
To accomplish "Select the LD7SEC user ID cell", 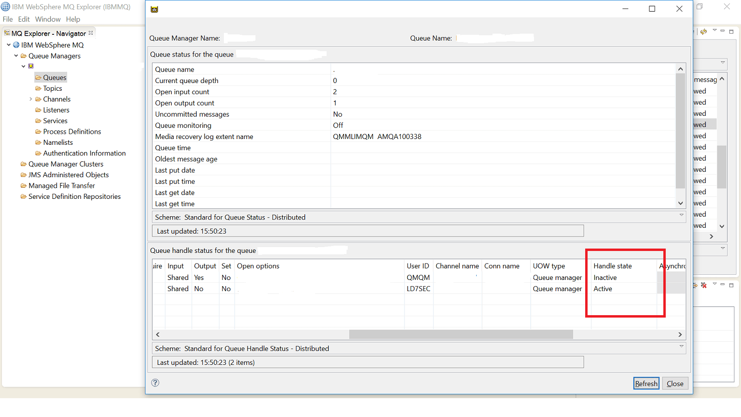I will 419,289.
